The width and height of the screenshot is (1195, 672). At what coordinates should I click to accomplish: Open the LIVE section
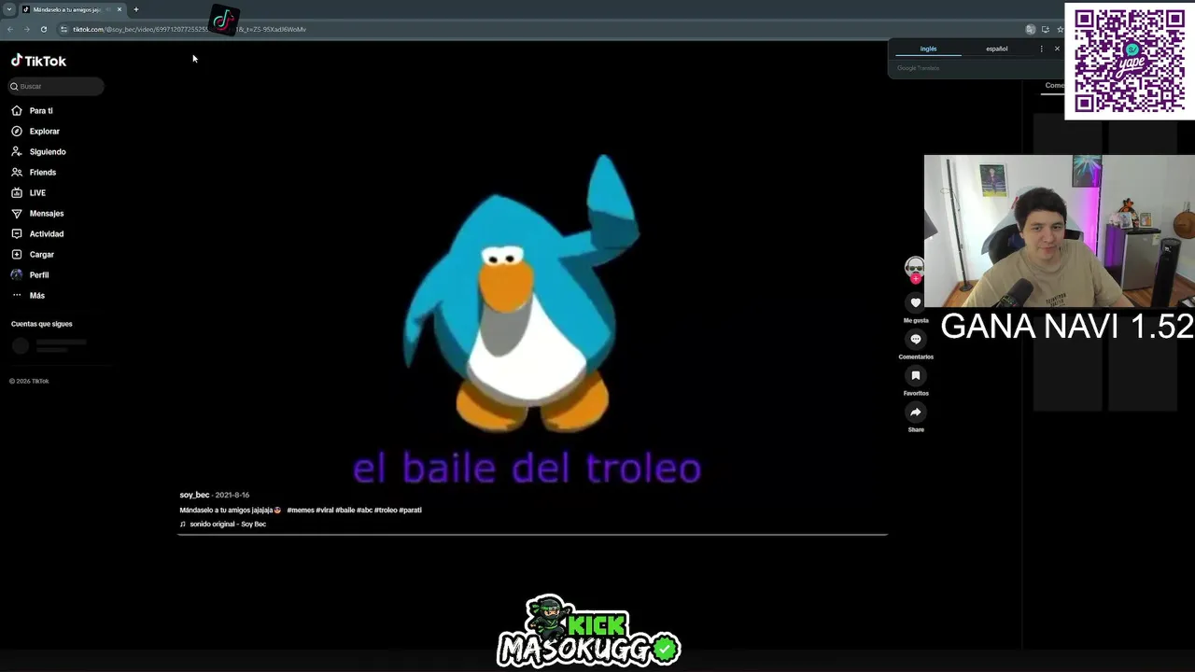(37, 193)
